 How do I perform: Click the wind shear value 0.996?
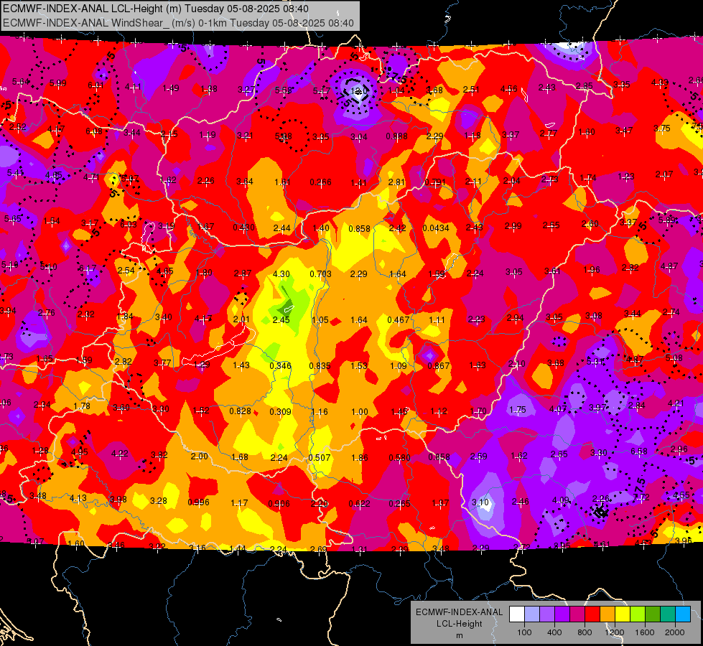[199, 502]
